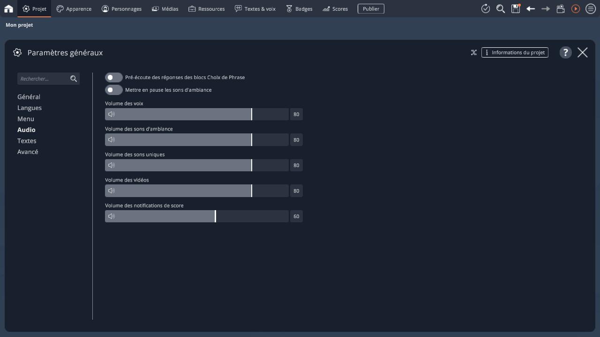Click speaker icon on Volume des vidéos
This screenshot has width=600, height=337.
pyautogui.click(x=111, y=190)
